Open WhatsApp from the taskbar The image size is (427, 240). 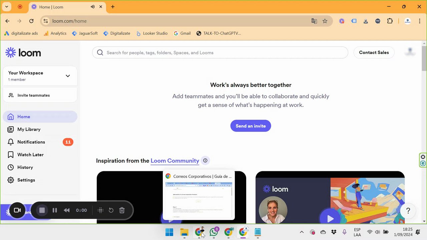[214, 232]
